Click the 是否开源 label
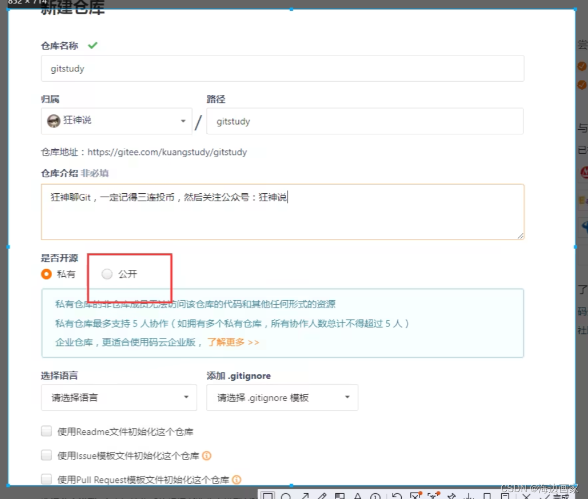The height and width of the screenshot is (499, 588). (59, 258)
